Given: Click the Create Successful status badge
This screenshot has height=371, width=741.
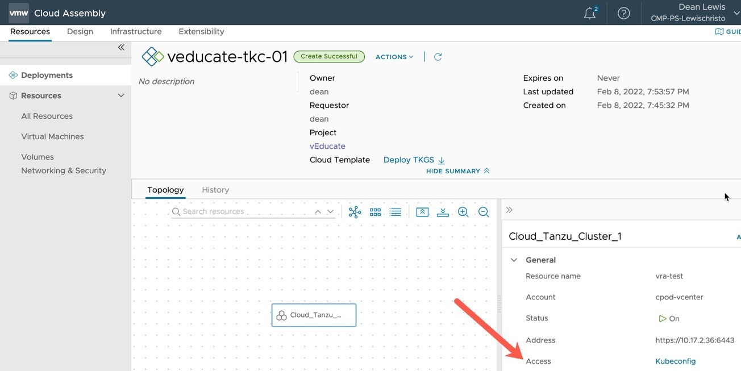Looking at the screenshot, I should [x=329, y=56].
